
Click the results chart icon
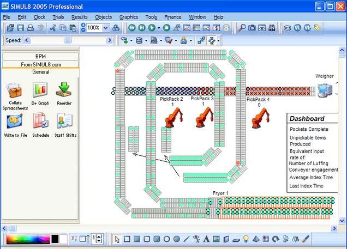click(187, 28)
